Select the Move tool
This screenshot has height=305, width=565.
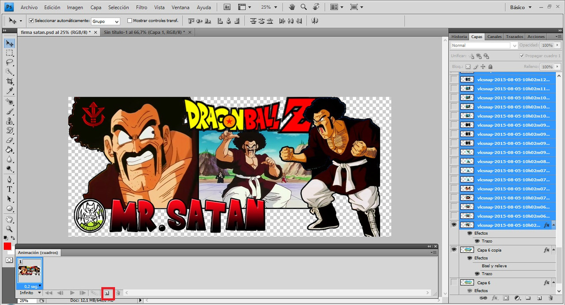9,43
